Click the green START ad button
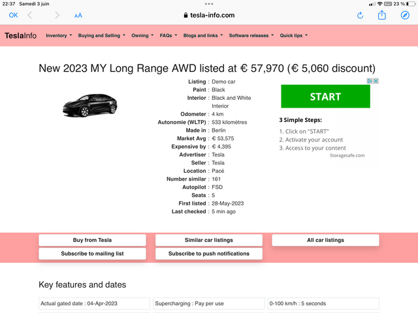Screen dimensions: 418x313 [325, 97]
